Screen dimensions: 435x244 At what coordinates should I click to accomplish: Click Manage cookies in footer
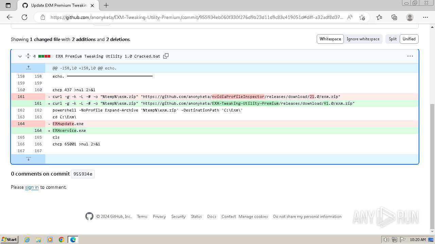click(x=253, y=217)
